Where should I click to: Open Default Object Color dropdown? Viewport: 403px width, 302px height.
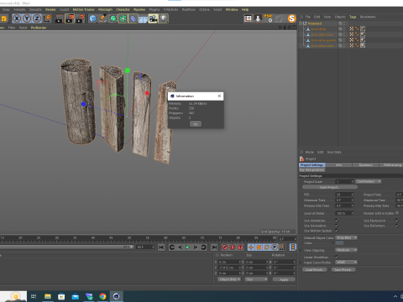[x=347, y=237]
